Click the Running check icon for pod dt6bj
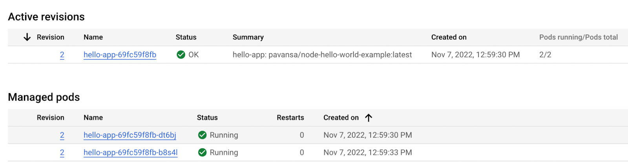 [203, 135]
